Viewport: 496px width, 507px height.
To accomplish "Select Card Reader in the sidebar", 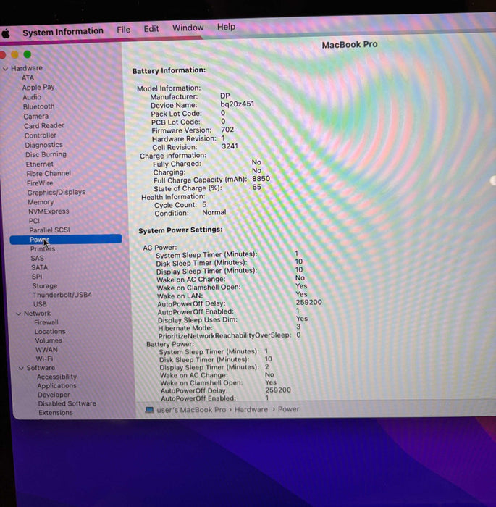I will pos(44,125).
